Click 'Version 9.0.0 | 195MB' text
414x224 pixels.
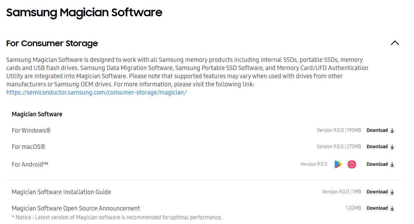coord(339,131)
